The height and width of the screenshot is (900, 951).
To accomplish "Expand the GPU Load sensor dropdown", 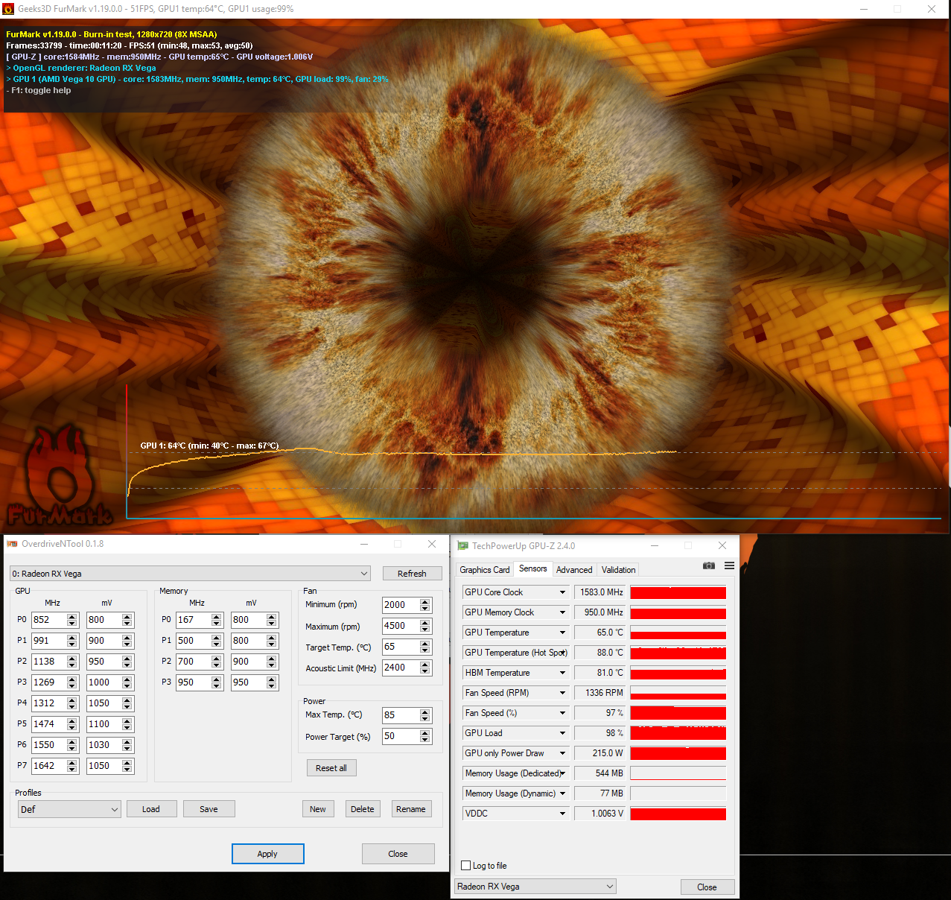I will (562, 733).
